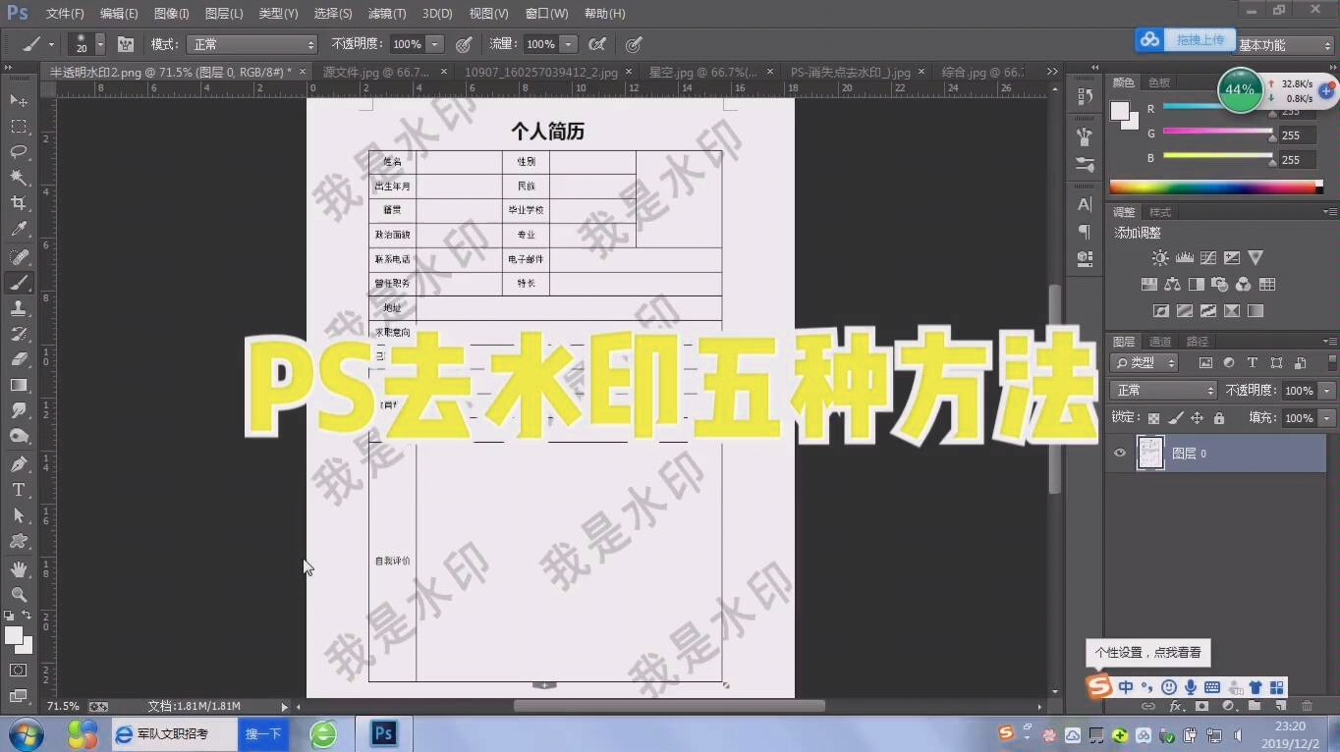The width and height of the screenshot is (1340, 752).
Task: Click the horizontal canvas scrollbar
Action: coord(668,706)
